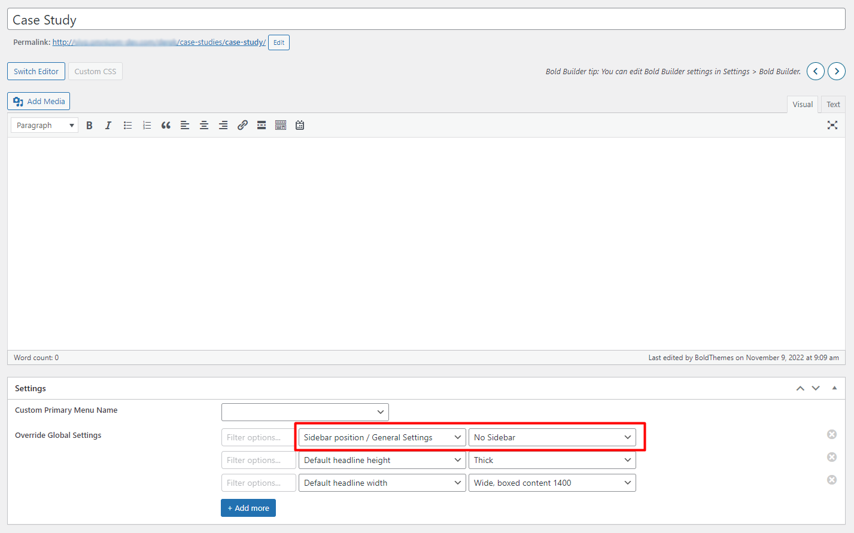The height and width of the screenshot is (533, 854).
Task: Open the Paragraph format dropdown
Action: (45, 125)
